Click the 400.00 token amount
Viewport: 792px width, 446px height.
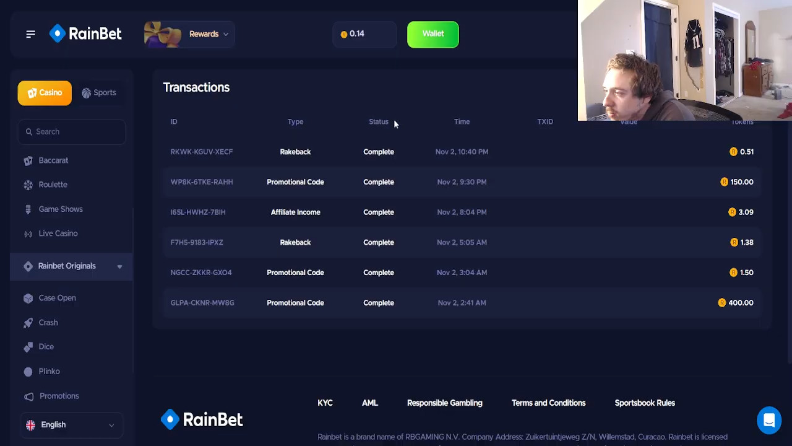[741, 303]
